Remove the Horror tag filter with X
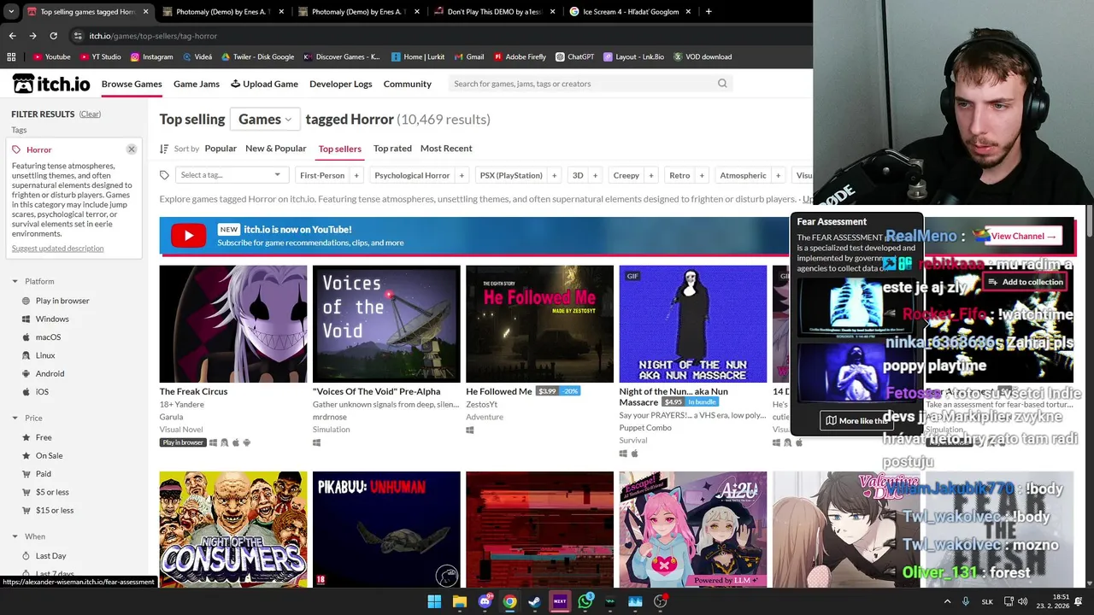 132,149
